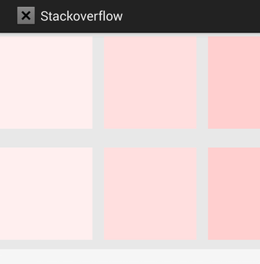Open the darkest pink tile in bottom row
The image size is (260, 264).
pos(234,193)
